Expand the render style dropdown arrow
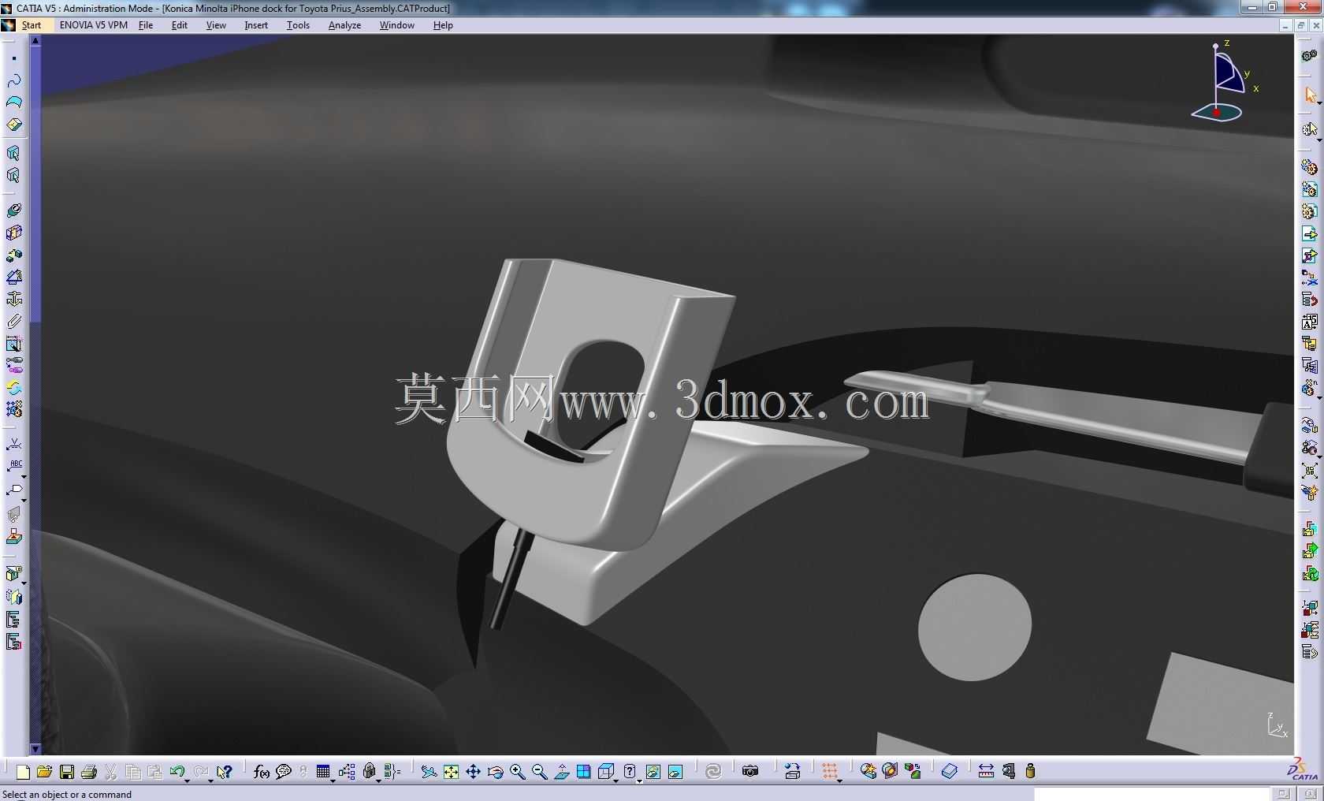The width and height of the screenshot is (1324, 801). 639,781
